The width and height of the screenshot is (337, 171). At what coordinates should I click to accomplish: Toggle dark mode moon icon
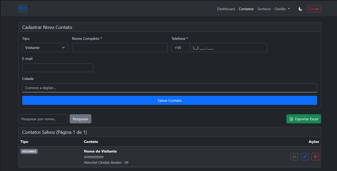[x=300, y=9]
